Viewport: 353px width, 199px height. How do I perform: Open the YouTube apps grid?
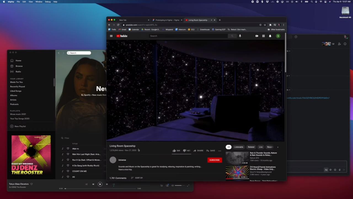(263, 36)
